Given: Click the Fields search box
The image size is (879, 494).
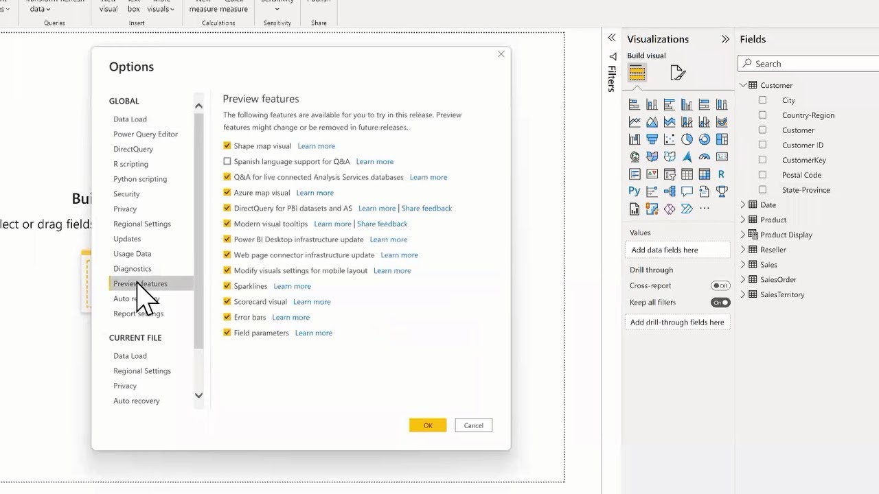Looking at the screenshot, I should point(808,63).
